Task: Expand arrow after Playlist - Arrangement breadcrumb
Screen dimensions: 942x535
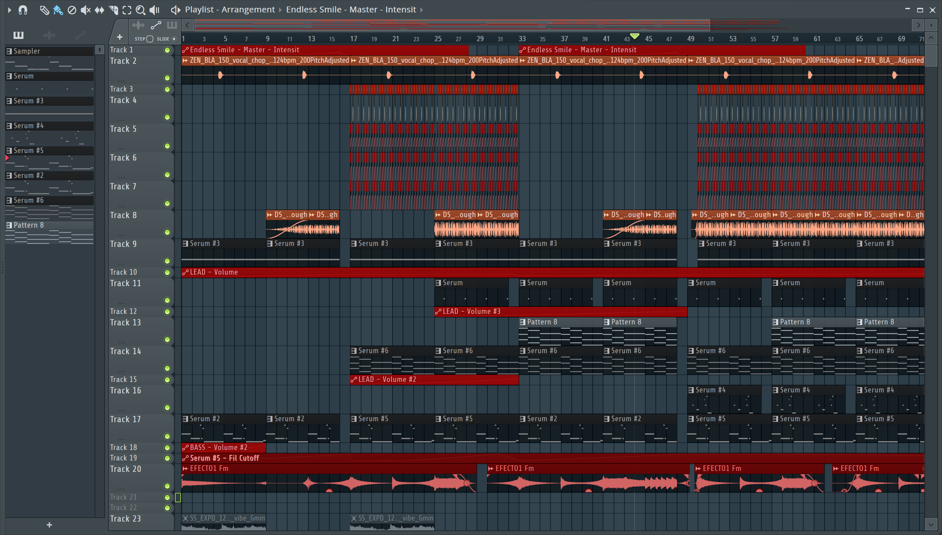Action: [x=280, y=10]
